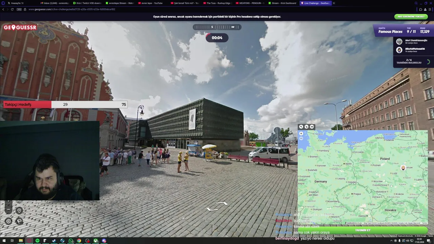Enlarge the guess map with the up-left arrow
434x244 pixels.
click(x=301, y=127)
